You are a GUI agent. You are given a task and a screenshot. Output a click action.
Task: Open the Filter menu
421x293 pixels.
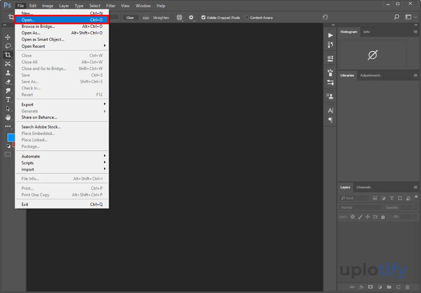point(111,6)
